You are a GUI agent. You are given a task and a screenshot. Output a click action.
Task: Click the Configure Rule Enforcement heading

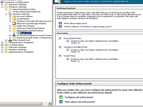pyautogui.click(x=74, y=84)
